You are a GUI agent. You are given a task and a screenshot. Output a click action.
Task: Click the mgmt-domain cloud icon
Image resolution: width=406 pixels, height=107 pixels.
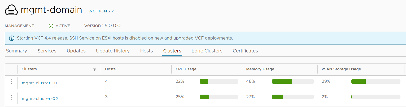tap(11, 11)
